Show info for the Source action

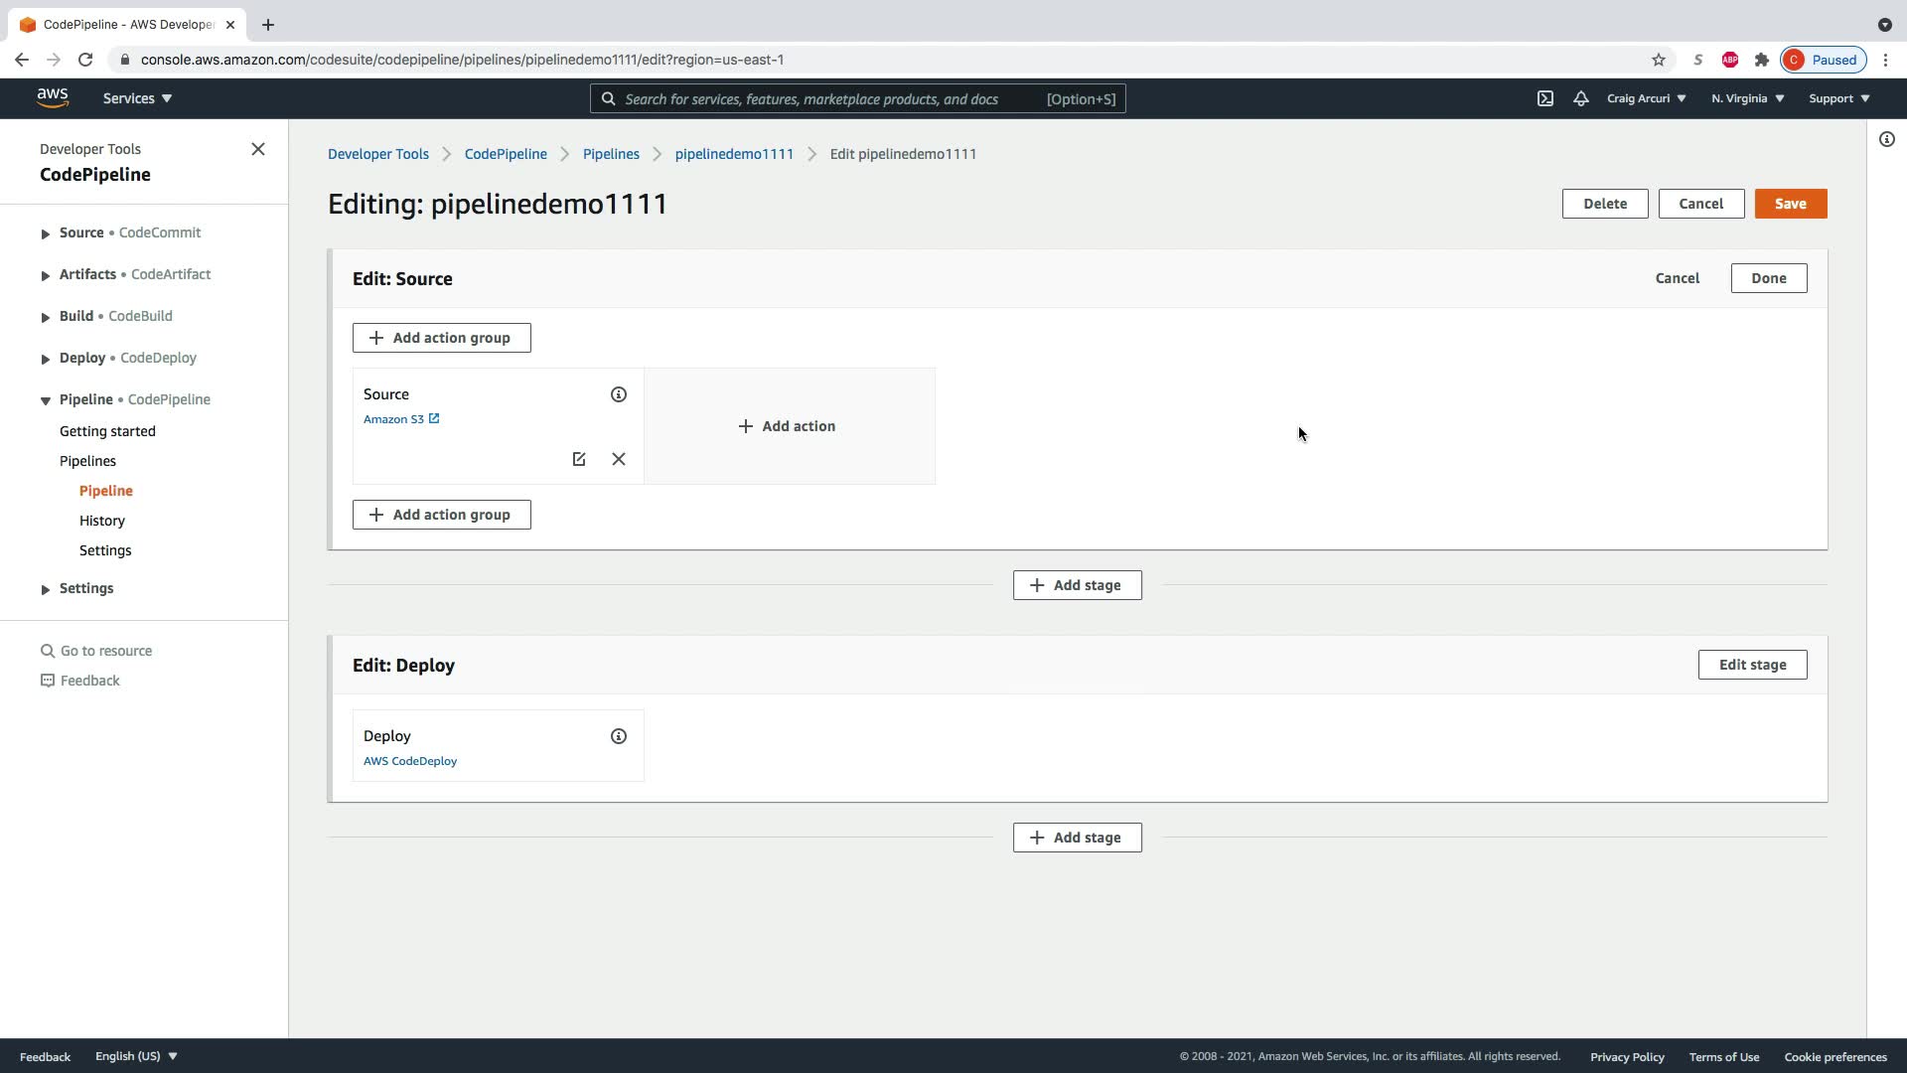[x=619, y=394]
